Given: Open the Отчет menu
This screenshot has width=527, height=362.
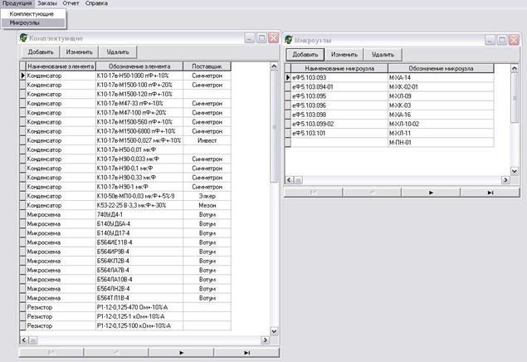Looking at the screenshot, I should point(72,4).
